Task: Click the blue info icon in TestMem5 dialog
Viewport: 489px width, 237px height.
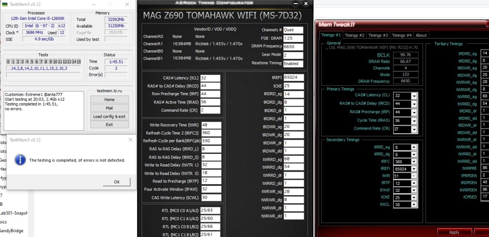Action: (x=20, y=160)
